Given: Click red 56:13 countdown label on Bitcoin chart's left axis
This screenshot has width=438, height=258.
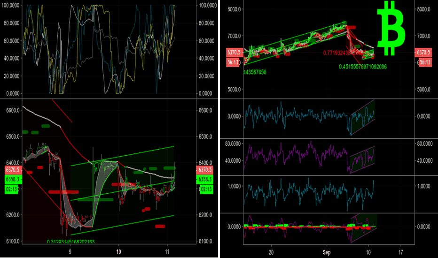Looking at the screenshot, I should [233, 62].
